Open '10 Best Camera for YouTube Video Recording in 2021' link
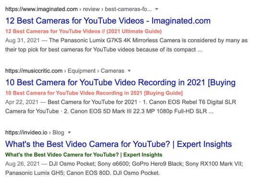Screen dimensions: 257x184 click(121, 83)
